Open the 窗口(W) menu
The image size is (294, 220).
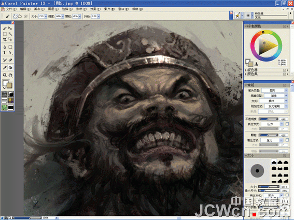[123, 9]
